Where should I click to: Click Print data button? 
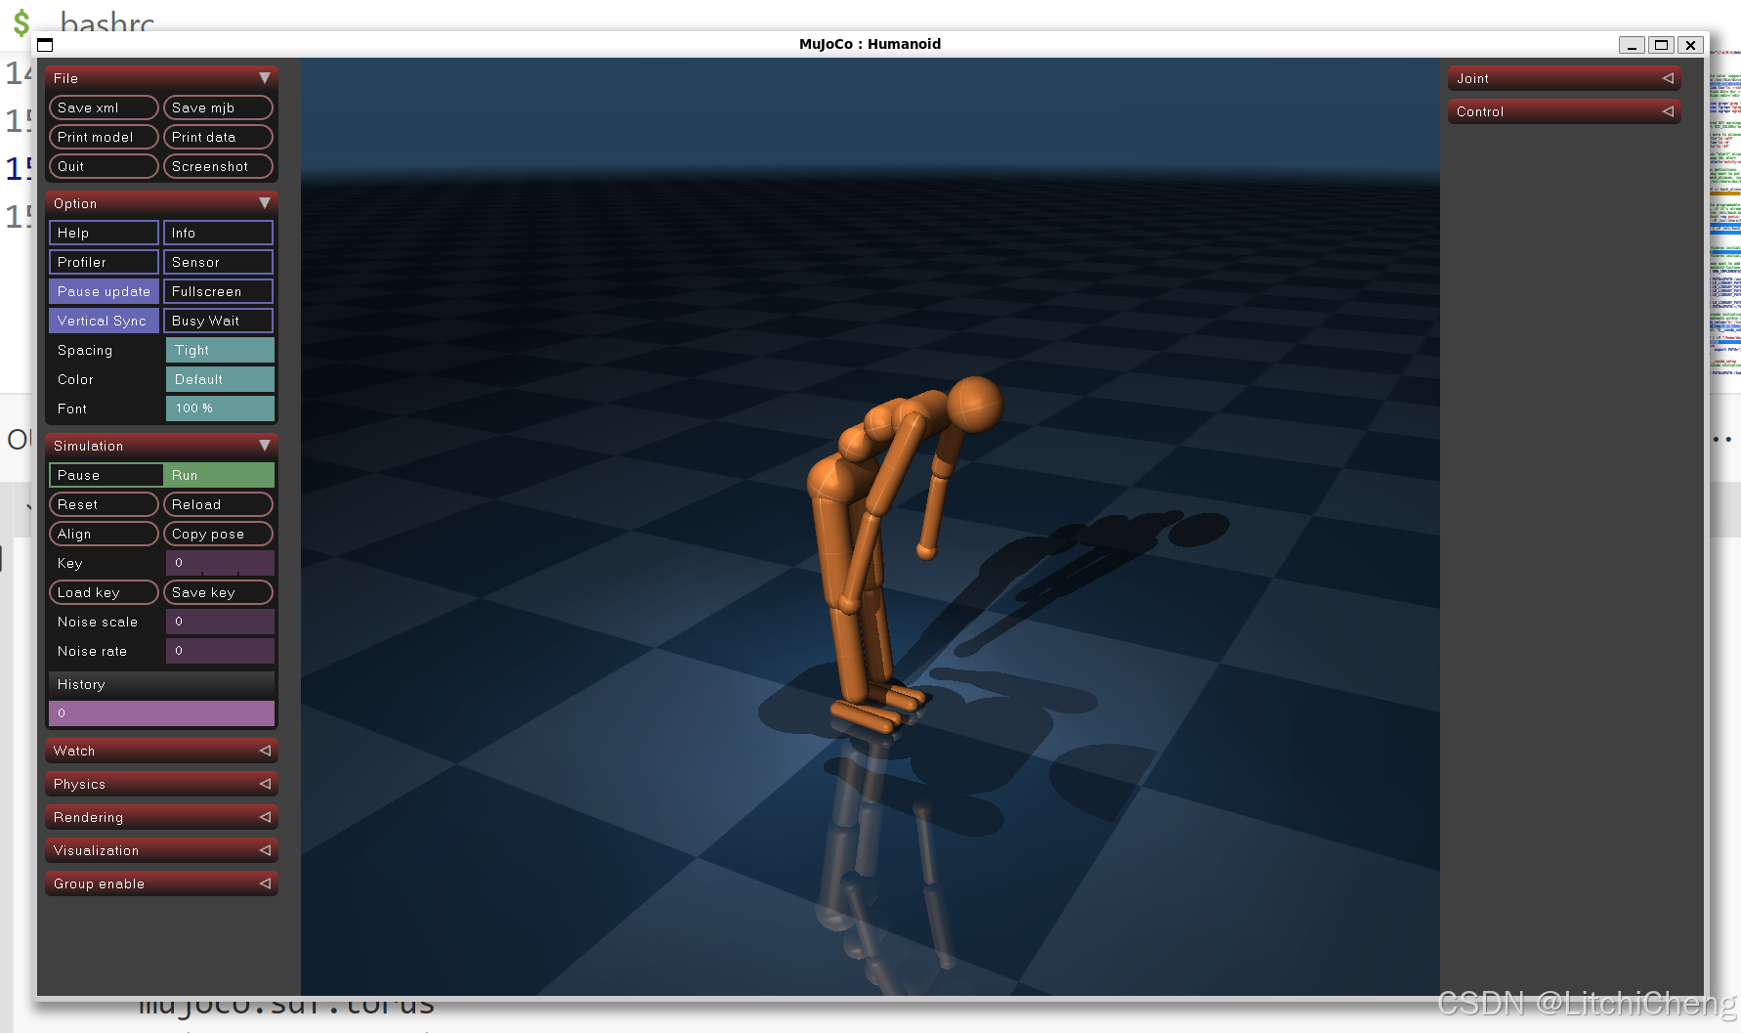pyautogui.click(x=218, y=137)
